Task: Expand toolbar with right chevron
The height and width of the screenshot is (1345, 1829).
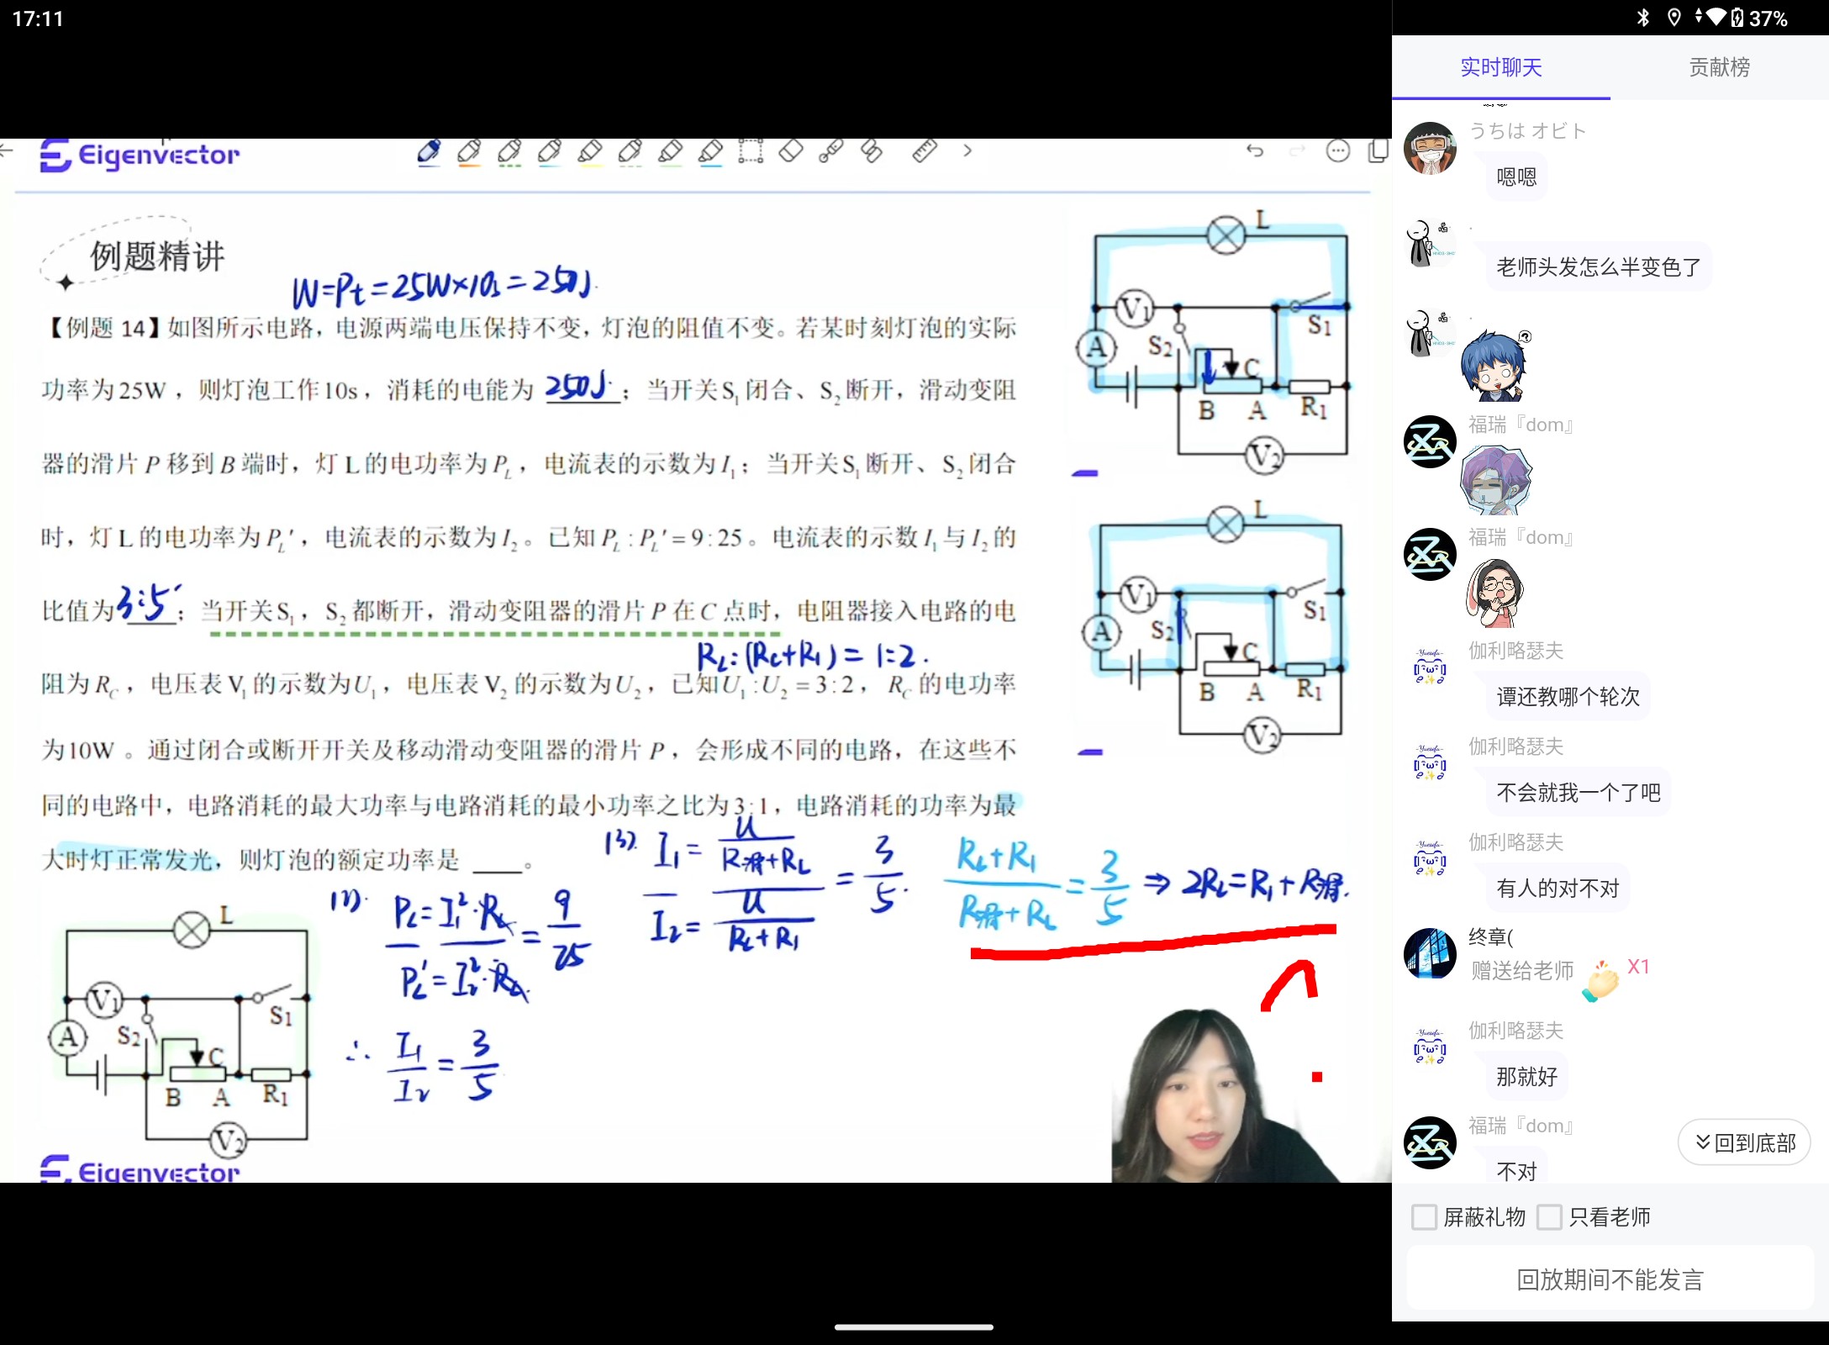Action: tap(967, 151)
